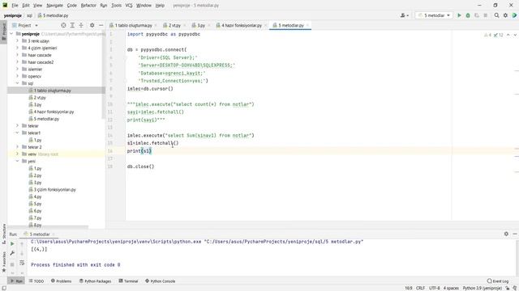The width and height of the screenshot is (519, 291).
Task: Go to next highlighted error arrow
Action: 515,35
